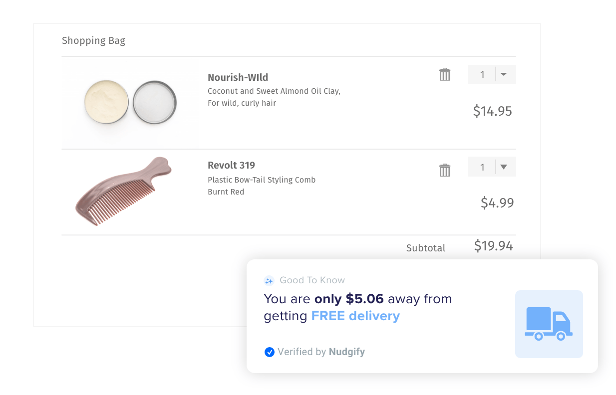Open quantity dropdown arrow for Nourish-Wild

(504, 74)
